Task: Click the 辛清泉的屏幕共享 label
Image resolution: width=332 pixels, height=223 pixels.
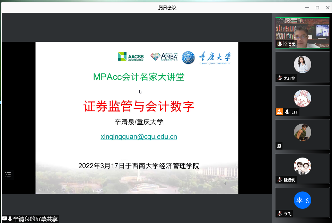Action: [x=35, y=219]
